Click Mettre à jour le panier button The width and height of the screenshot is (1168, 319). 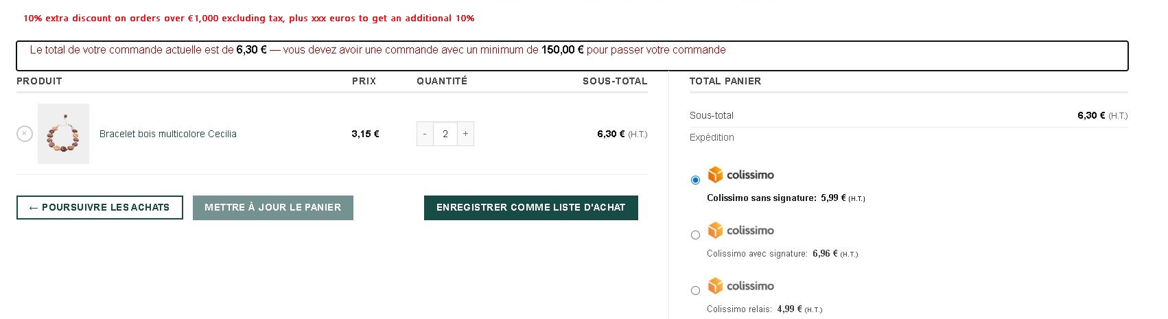273,207
